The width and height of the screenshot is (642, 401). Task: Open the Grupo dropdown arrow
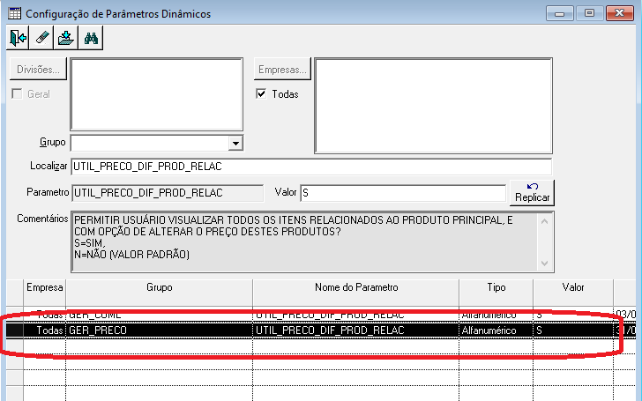pyautogui.click(x=235, y=143)
